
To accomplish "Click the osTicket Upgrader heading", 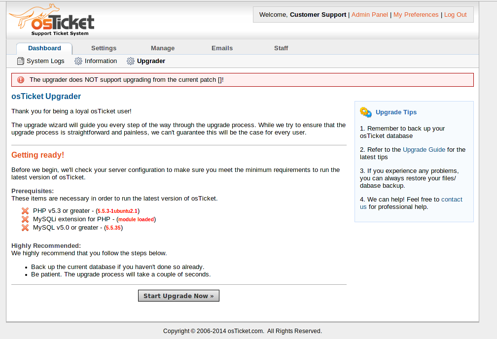I will (46, 96).
